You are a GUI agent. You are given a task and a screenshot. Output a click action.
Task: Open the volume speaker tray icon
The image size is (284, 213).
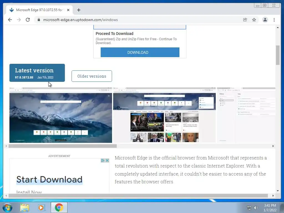click(256, 208)
